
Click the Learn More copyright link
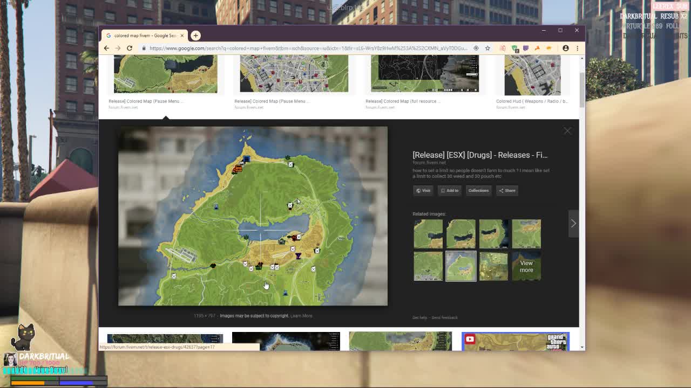coord(301,316)
